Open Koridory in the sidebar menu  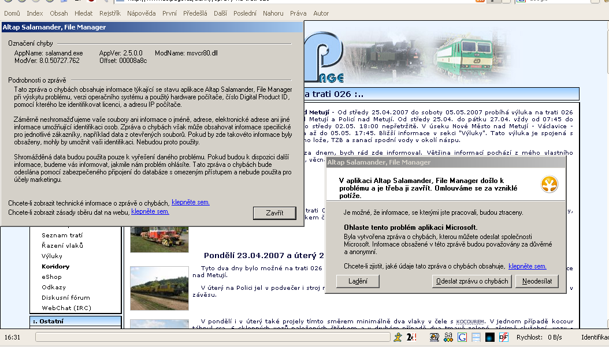point(55,267)
